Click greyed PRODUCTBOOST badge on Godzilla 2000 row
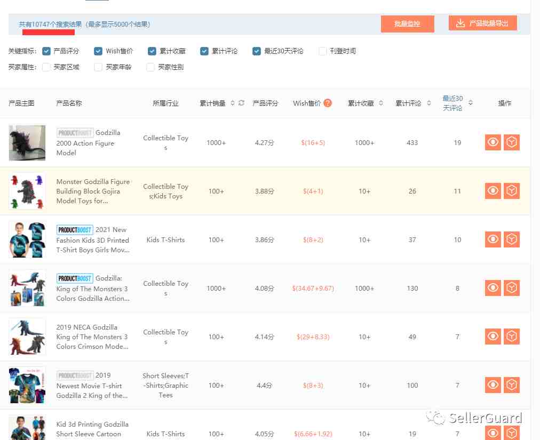 75,133
